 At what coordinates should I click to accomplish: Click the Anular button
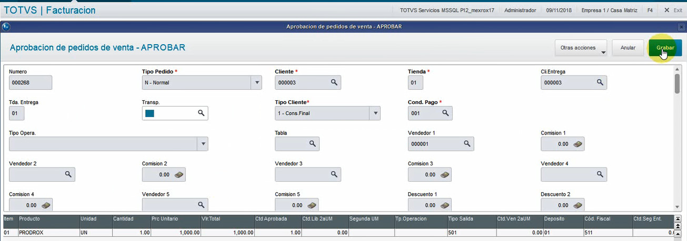(628, 48)
